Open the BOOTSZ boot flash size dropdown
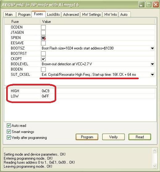This screenshot has height=172, width=160. pyautogui.click(x=152, y=48)
